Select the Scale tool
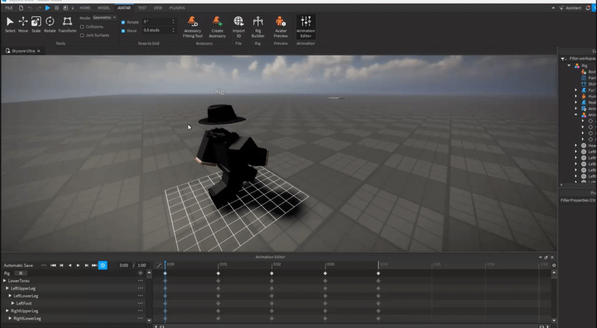Screen dimensions: 597x328 [36, 24]
